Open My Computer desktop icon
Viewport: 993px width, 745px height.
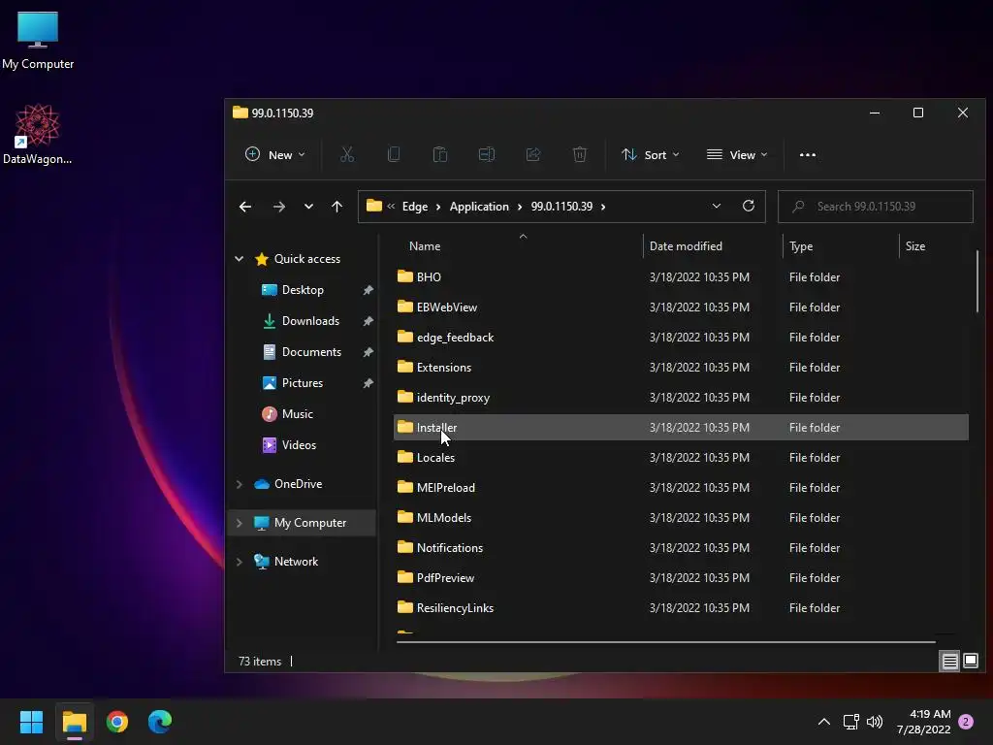pos(38,41)
